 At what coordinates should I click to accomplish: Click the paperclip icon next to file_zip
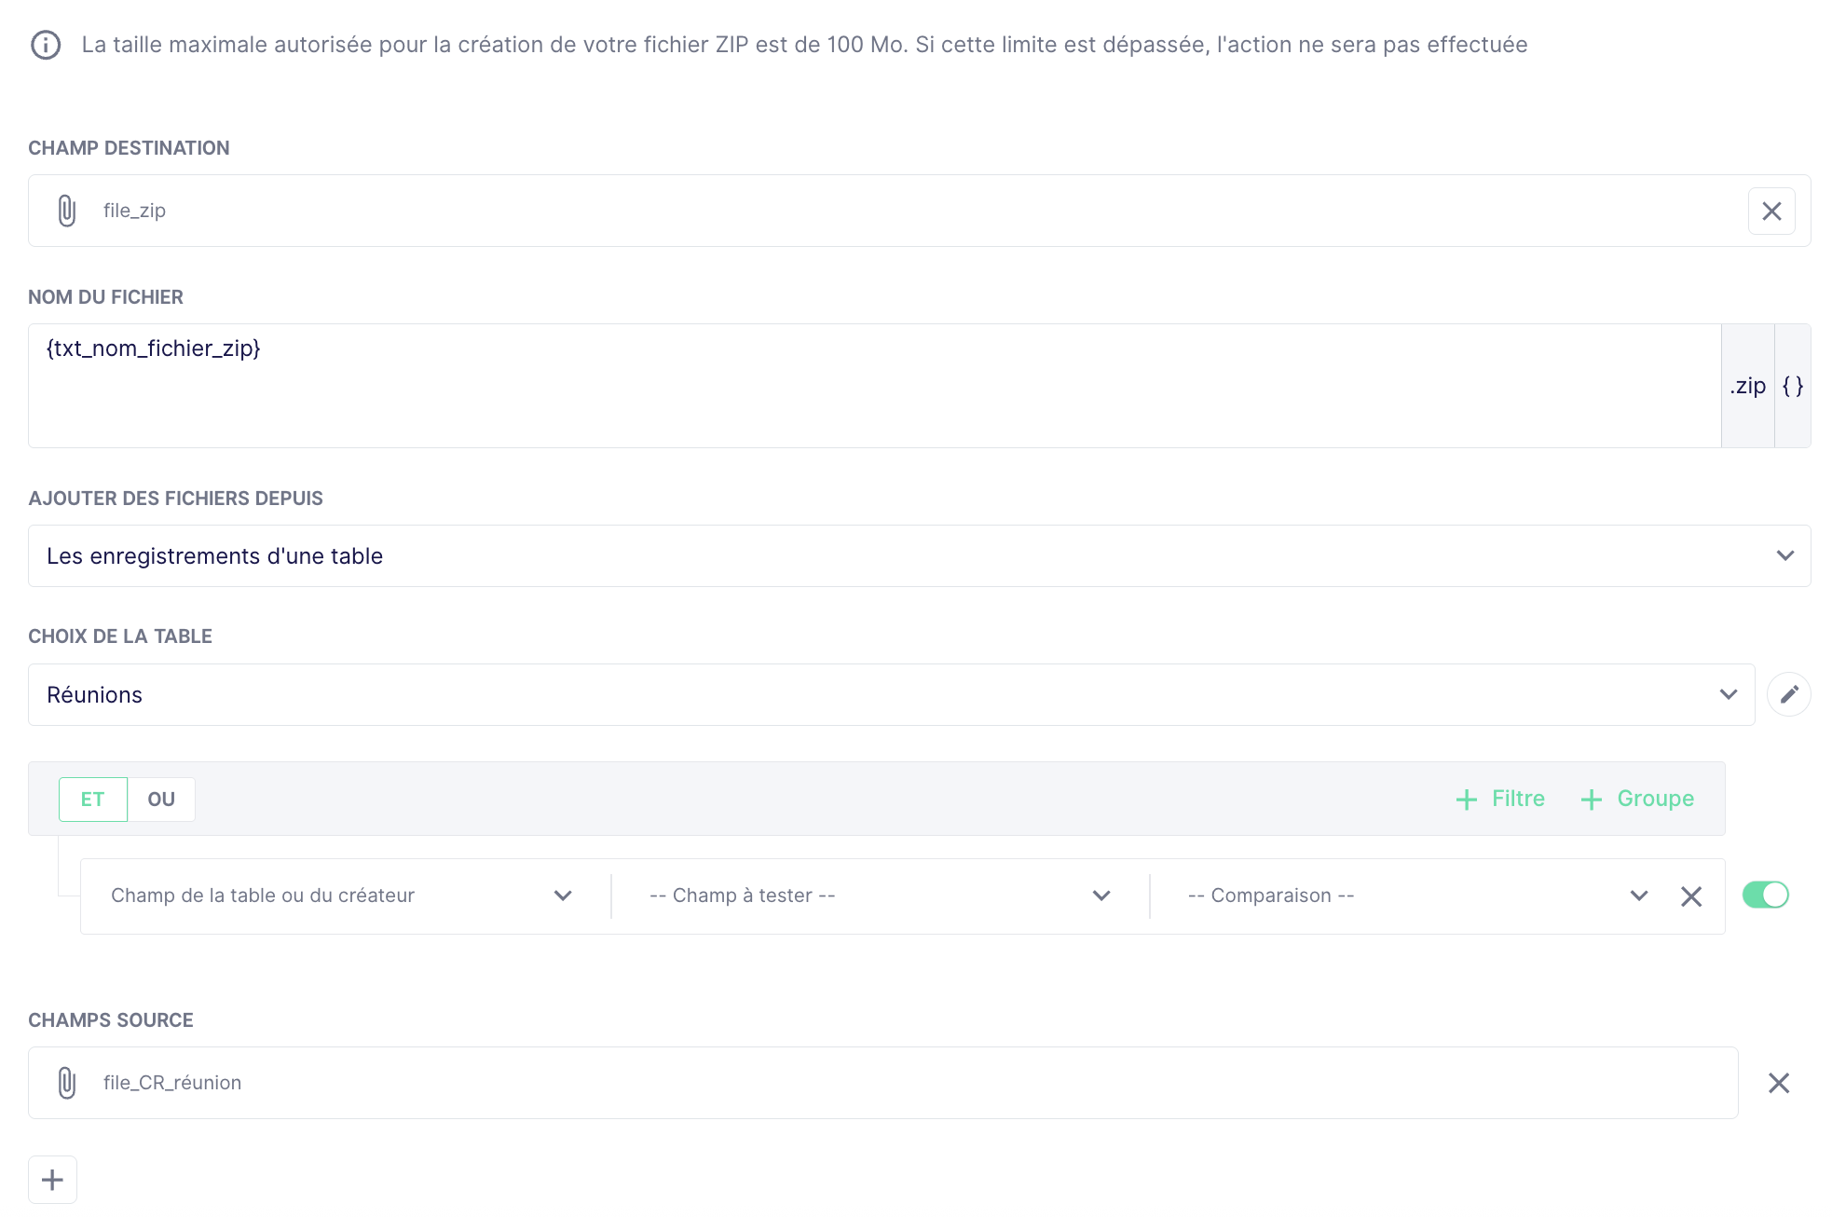(67, 211)
